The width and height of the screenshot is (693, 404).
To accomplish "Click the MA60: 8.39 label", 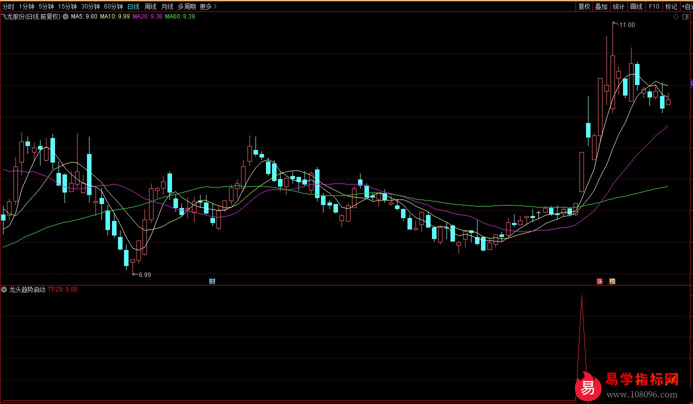I will tap(180, 16).
